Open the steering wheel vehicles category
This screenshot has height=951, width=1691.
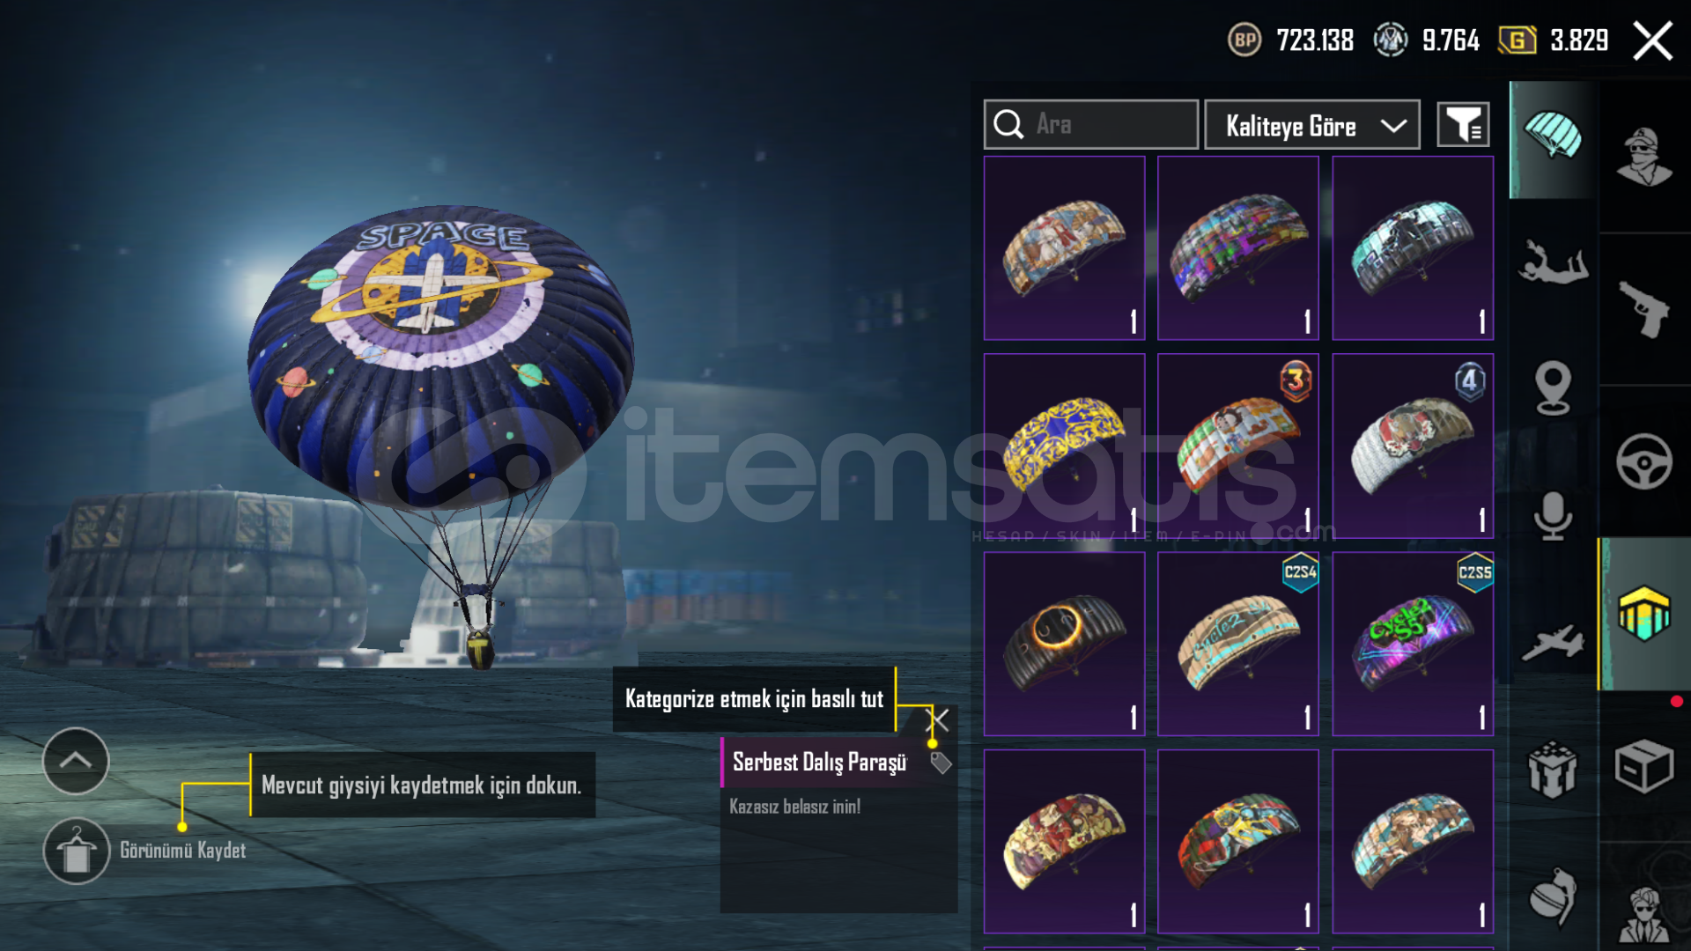(x=1644, y=461)
